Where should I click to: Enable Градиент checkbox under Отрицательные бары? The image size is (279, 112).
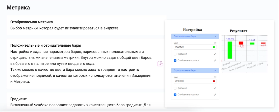tap(175, 88)
